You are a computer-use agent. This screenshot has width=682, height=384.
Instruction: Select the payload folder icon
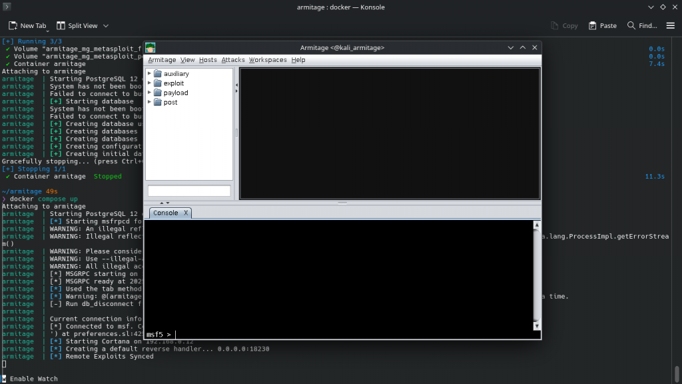158,93
